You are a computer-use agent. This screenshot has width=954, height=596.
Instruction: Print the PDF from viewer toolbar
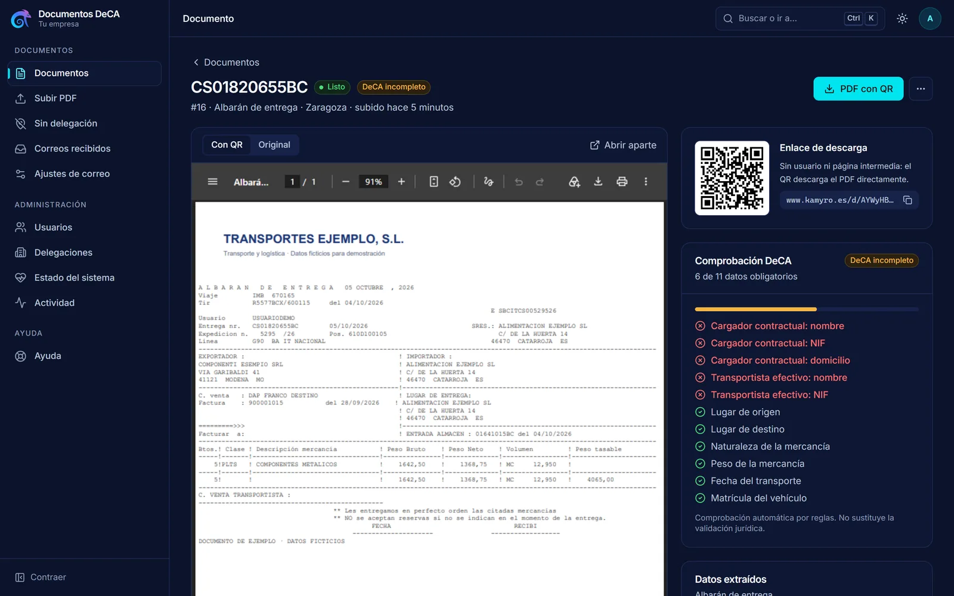click(x=622, y=182)
